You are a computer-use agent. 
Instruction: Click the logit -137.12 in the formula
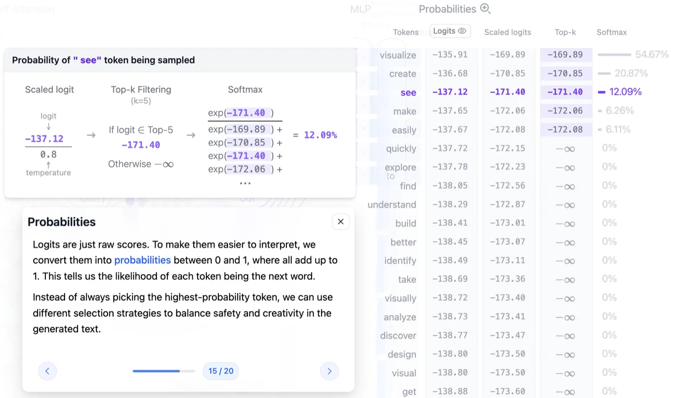point(44,139)
